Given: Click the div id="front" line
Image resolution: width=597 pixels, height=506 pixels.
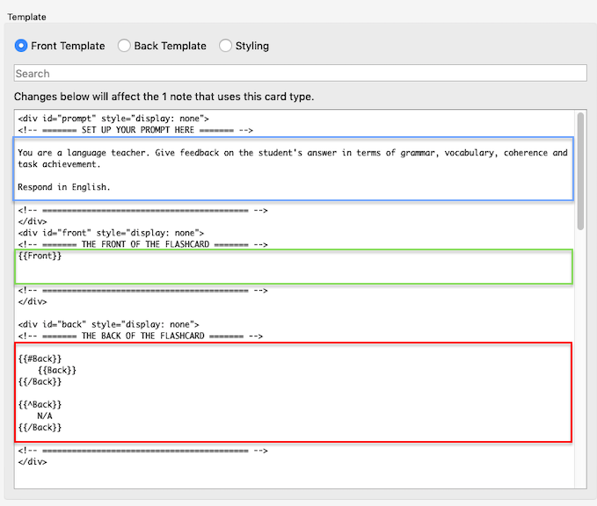Looking at the screenshot, I should point(111,233).
